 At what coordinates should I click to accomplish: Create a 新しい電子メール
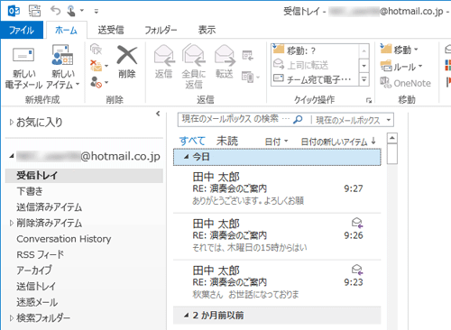(x=23, y=68)
